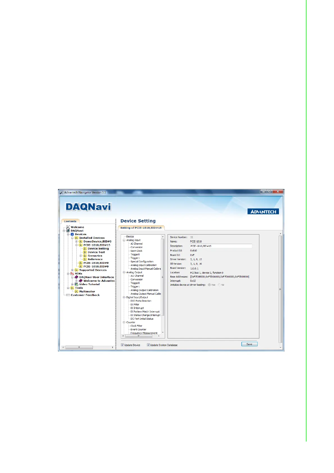Viewport: 334px width, 473px height.
Task: Expand the Scenarios node
Action: (x=81, y=256)
